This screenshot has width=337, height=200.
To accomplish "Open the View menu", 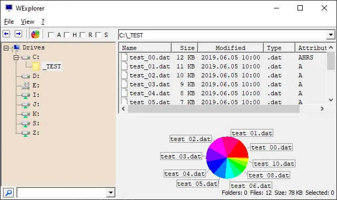I will [x=27, y=22].
